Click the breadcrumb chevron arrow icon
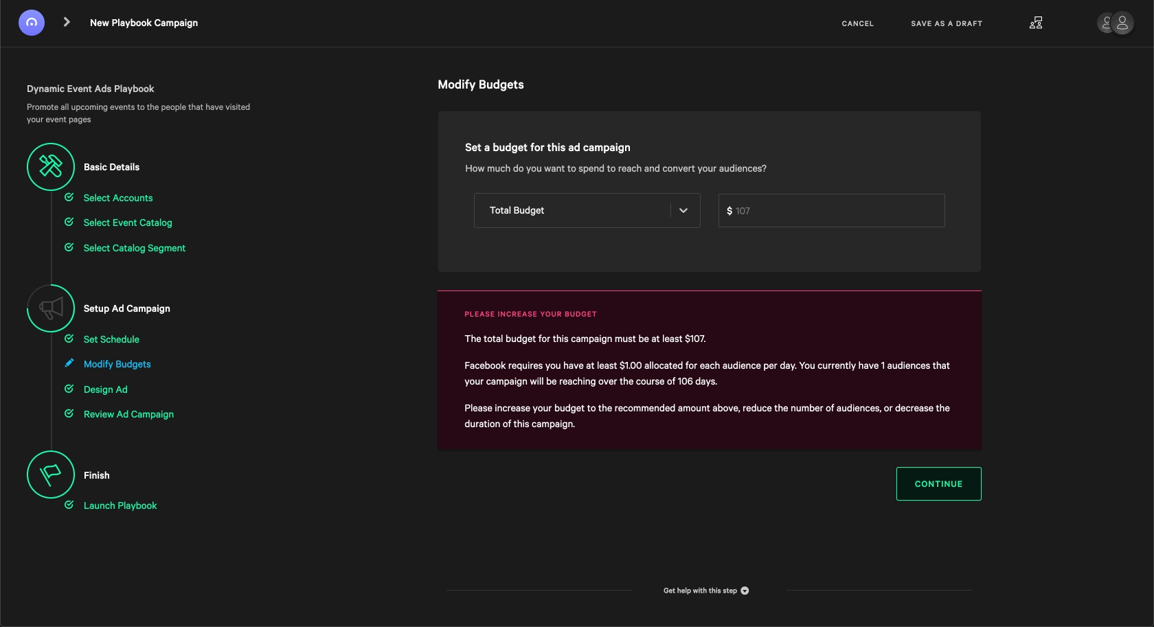1154x627 pixels. click(x=67, y=22)
